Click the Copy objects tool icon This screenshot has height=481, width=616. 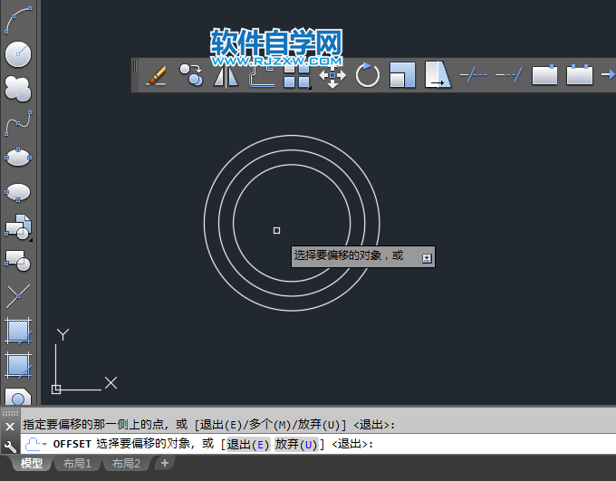pos(190,75)
